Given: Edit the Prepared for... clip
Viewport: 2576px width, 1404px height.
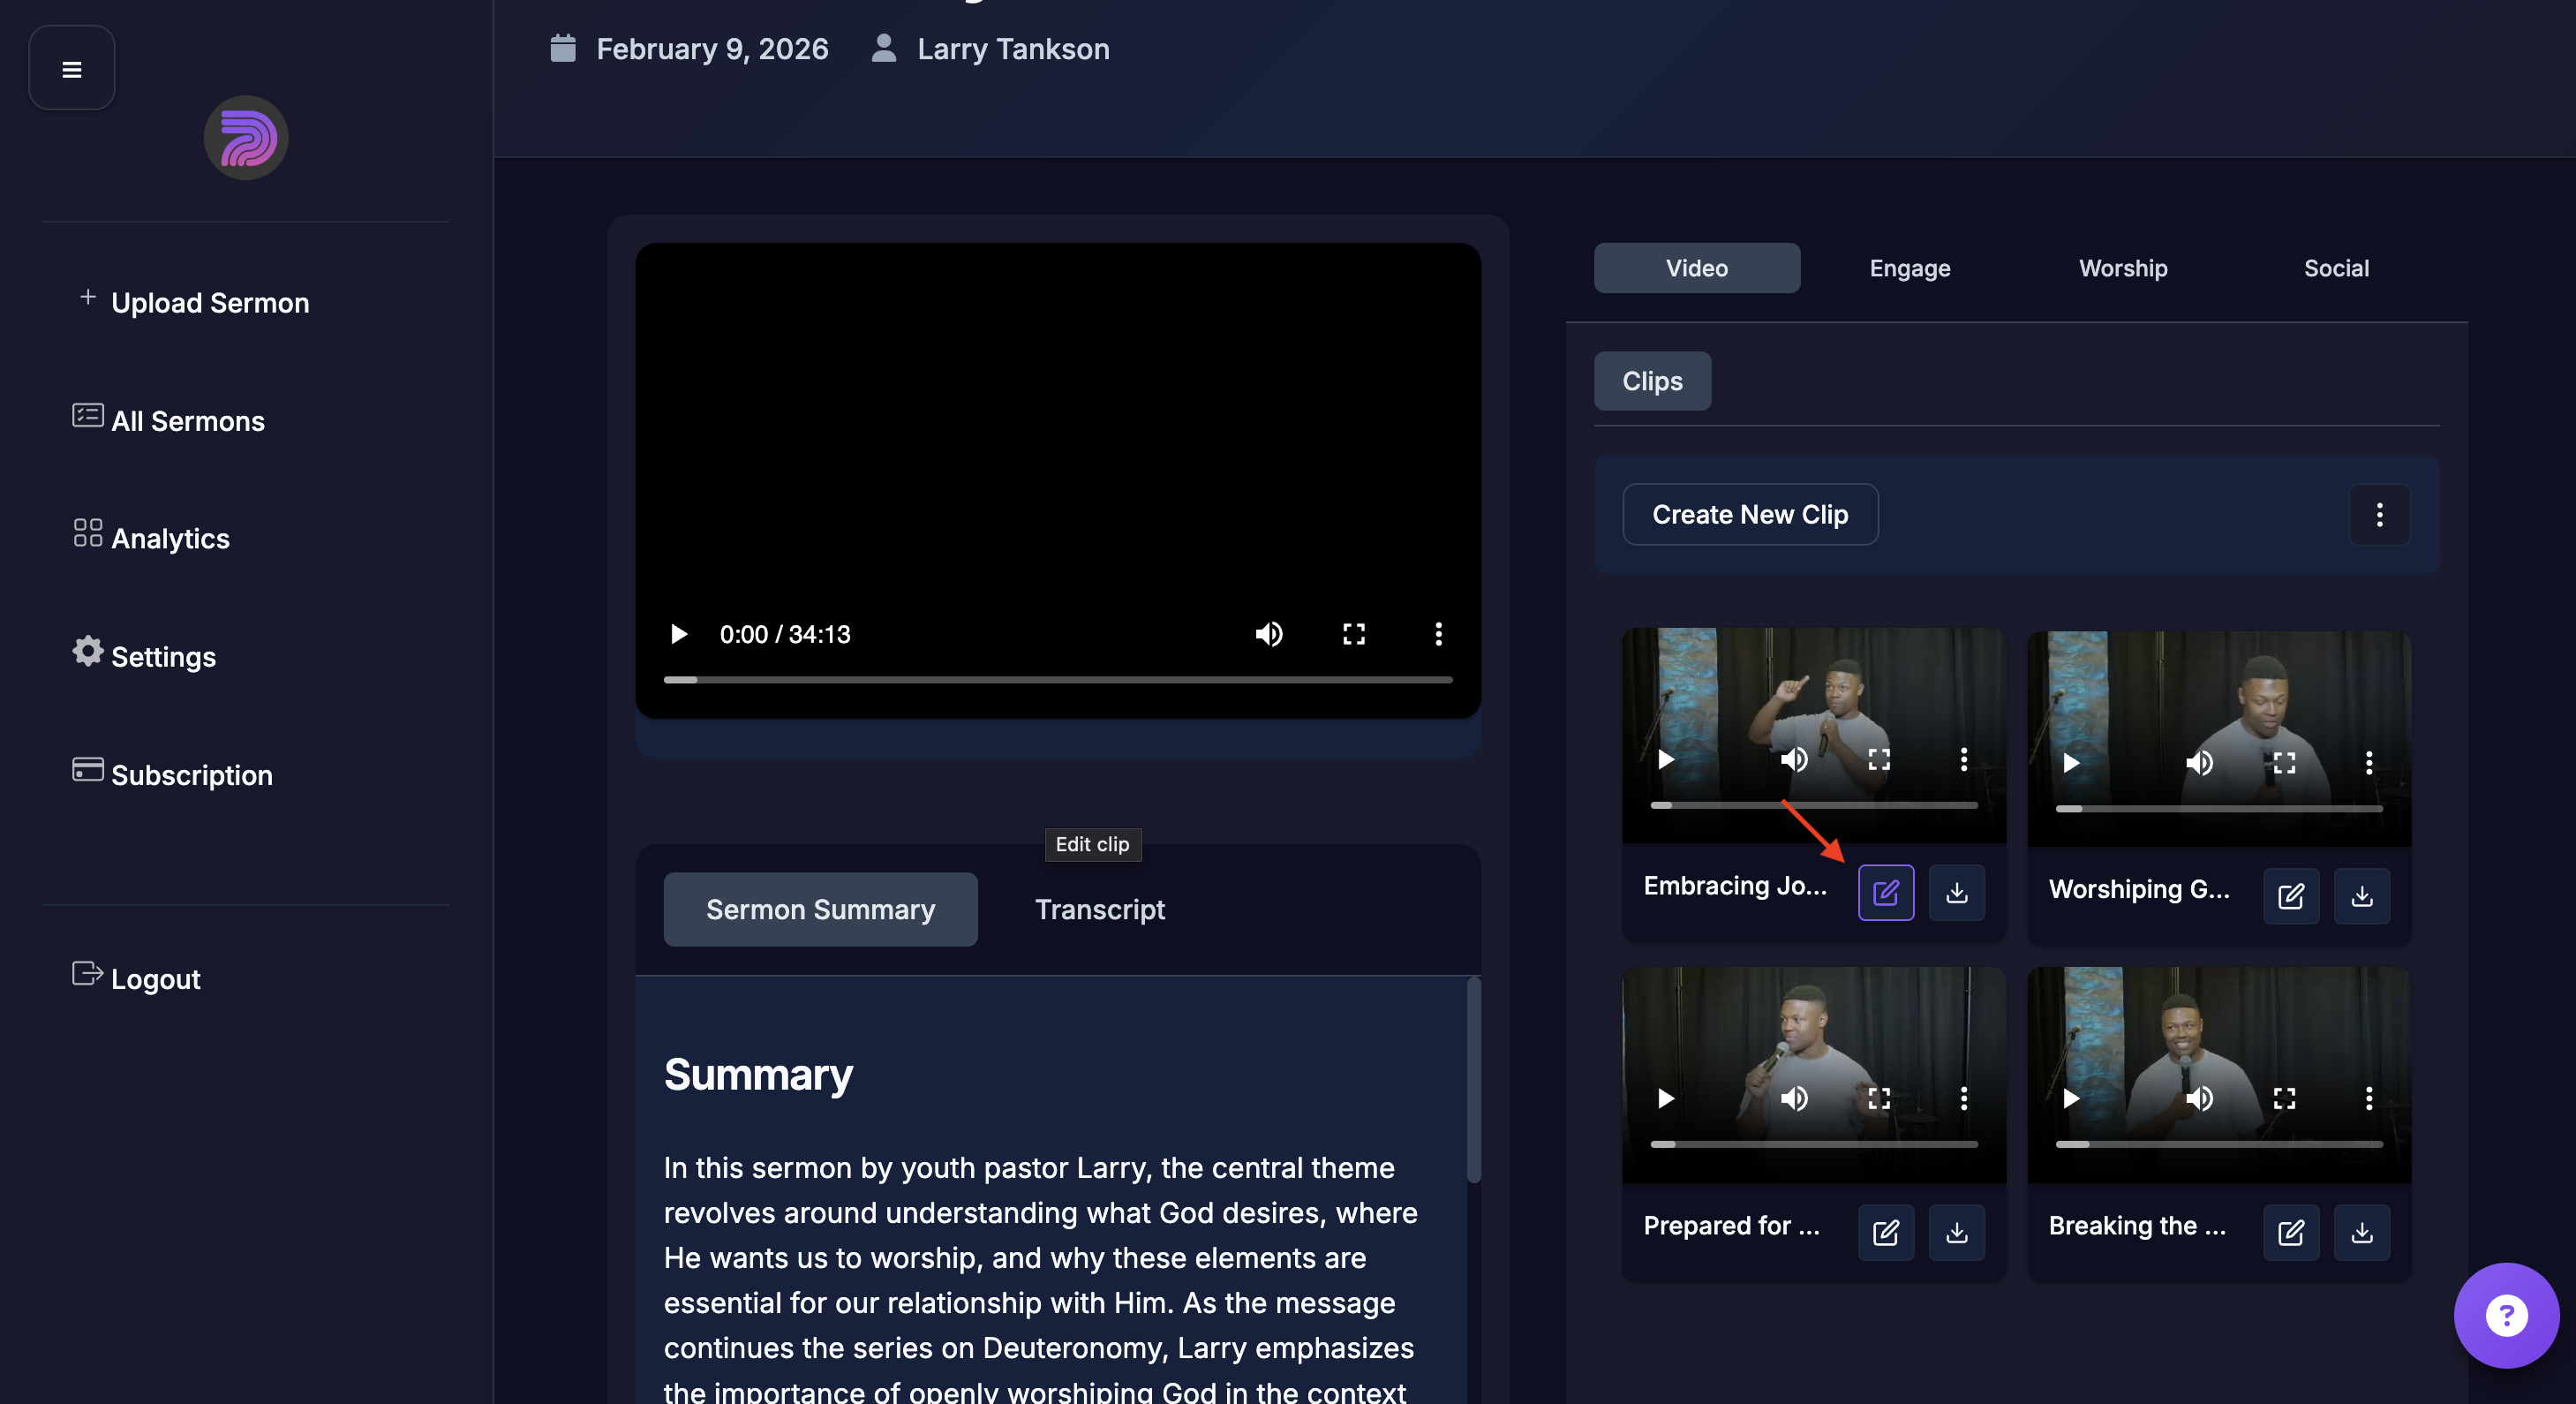Looking at the screenshot, I should click(x=1885, y=1232).
